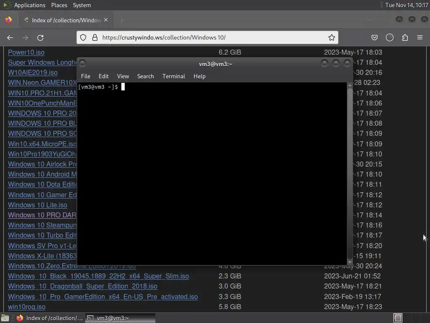The image size is (430, 323).
Task: Open Windows 10 Airlock link
Action: [42, 164]
